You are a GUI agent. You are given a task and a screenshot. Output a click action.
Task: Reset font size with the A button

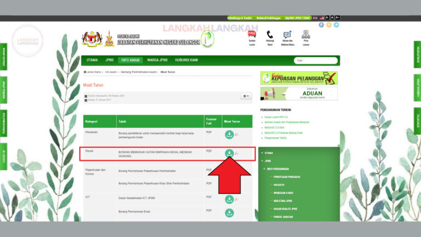coord(332,18)
